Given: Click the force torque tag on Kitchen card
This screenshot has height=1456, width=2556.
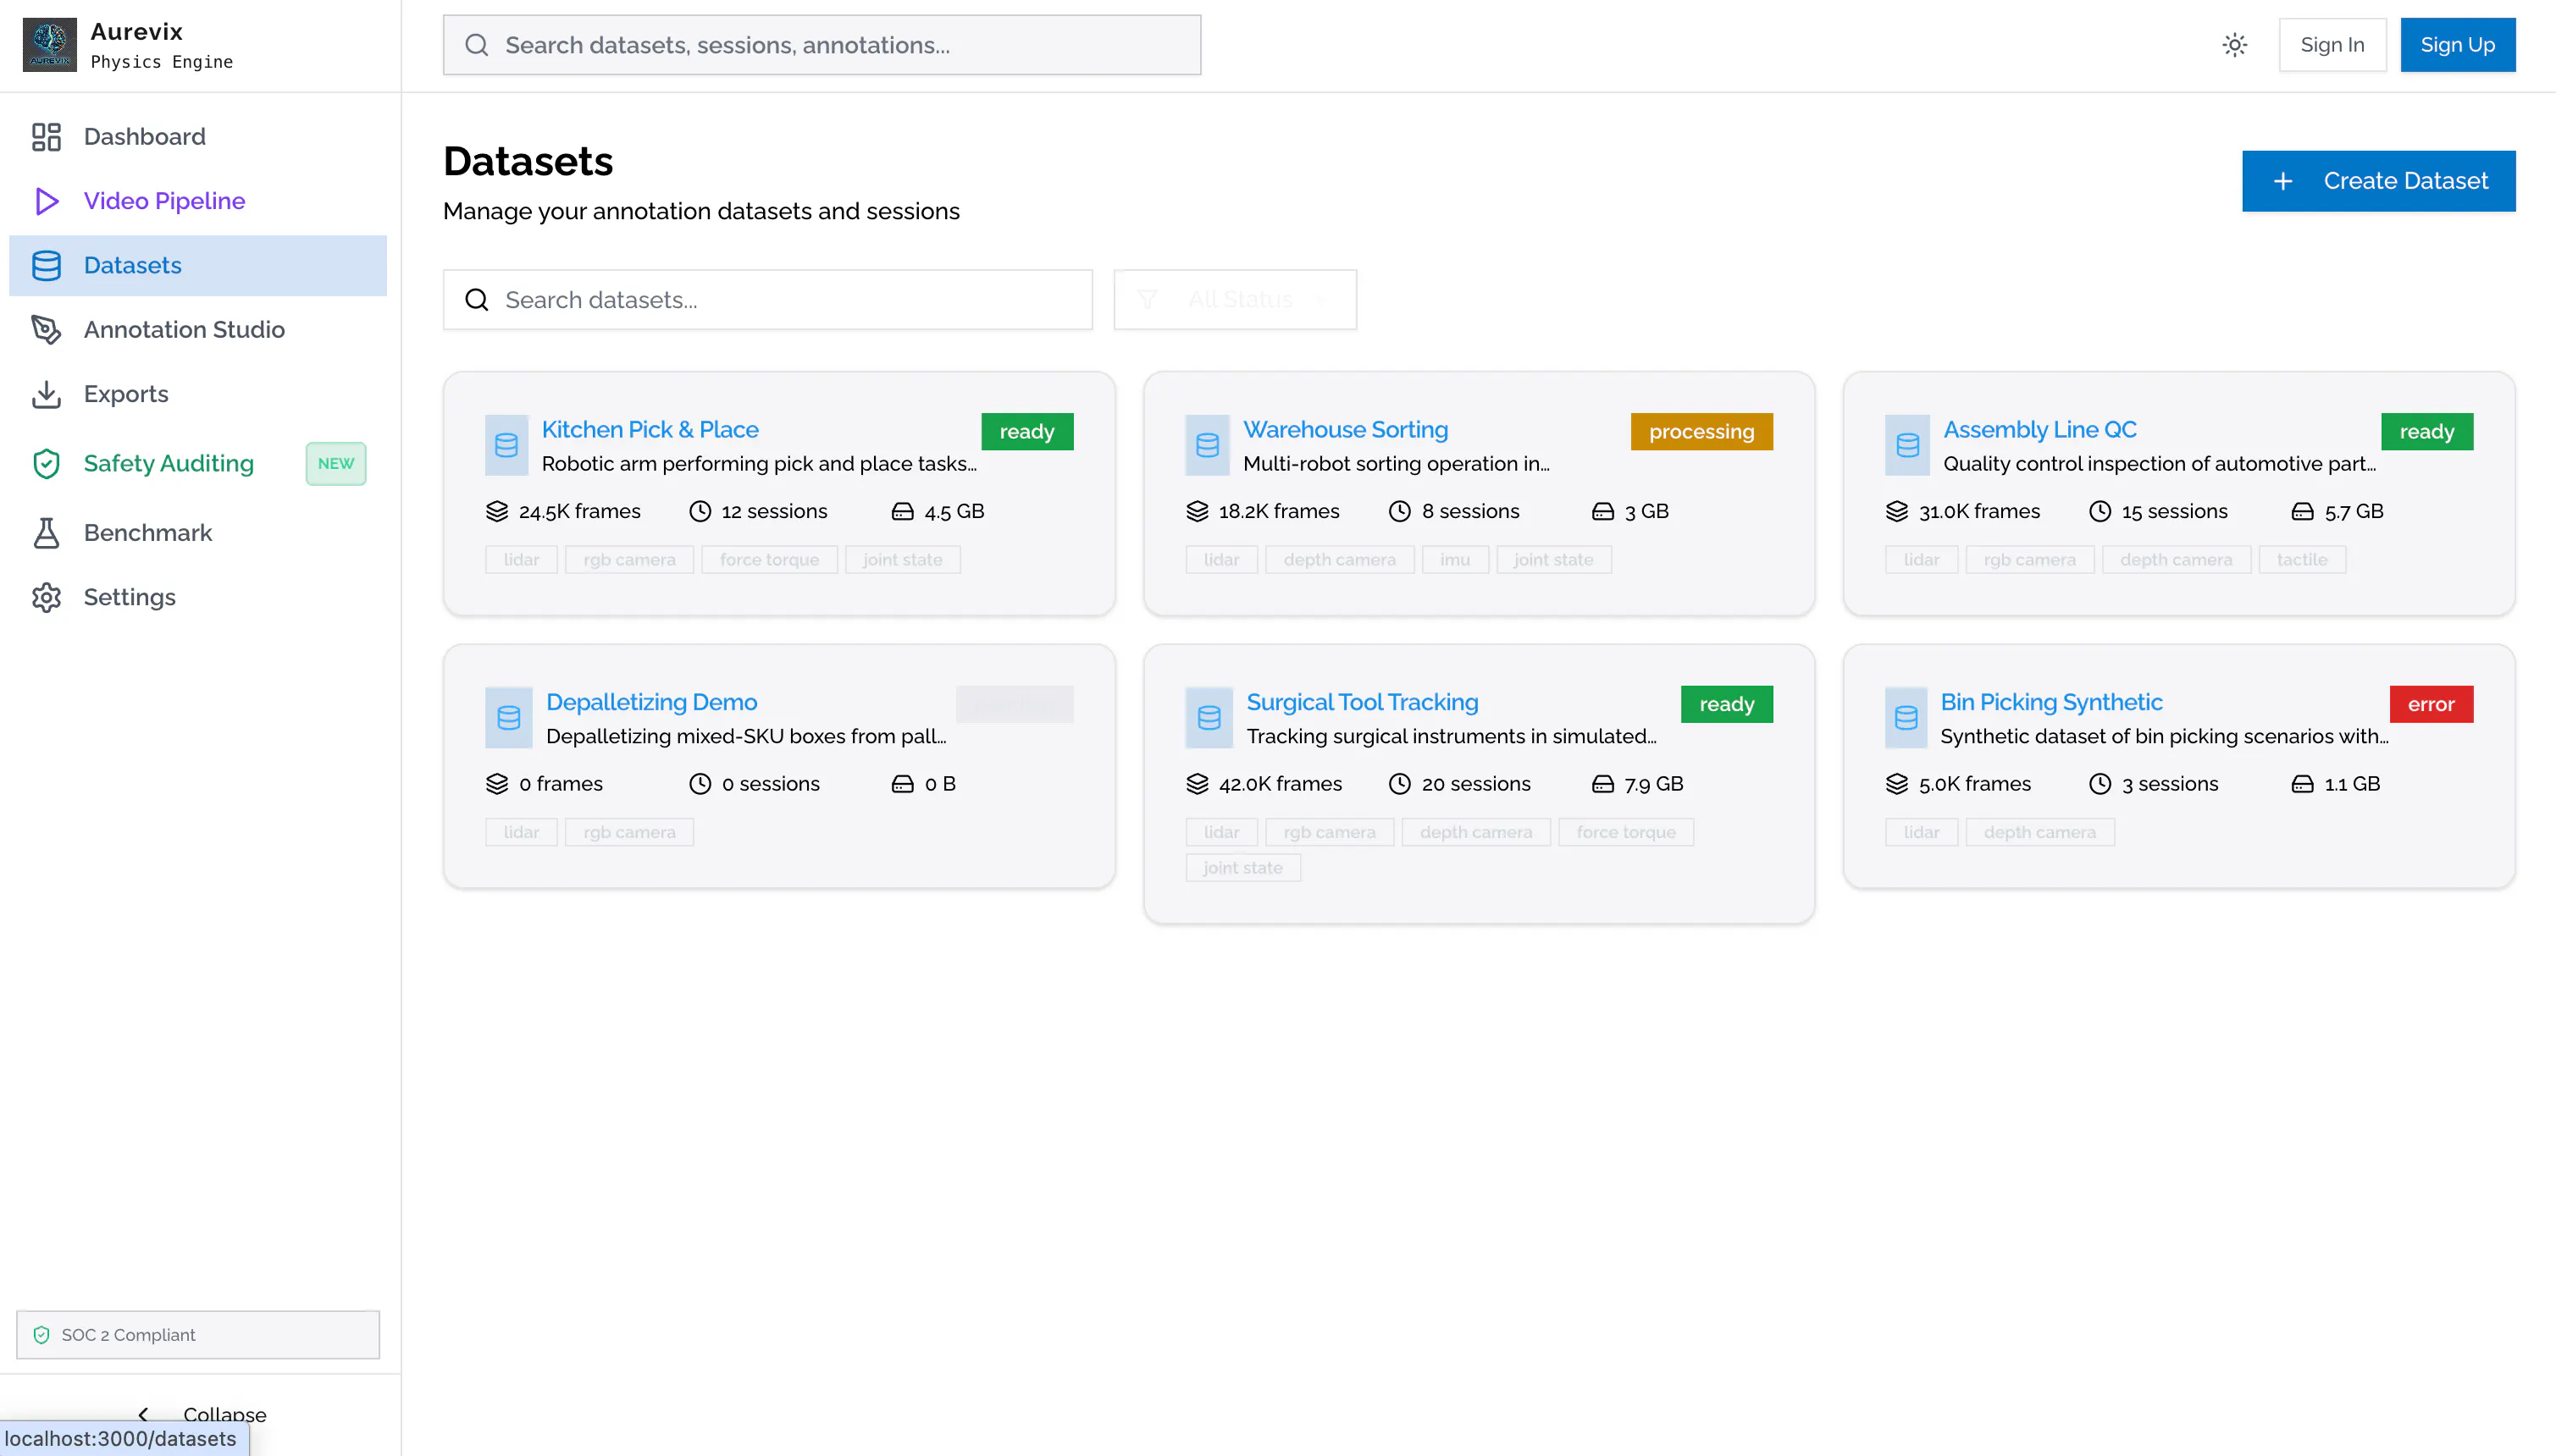Looking at the screenshot, I should tap(769, 560).
